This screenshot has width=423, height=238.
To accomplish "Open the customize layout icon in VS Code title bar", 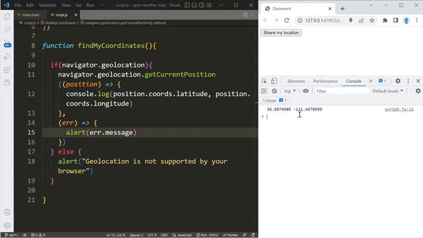I will pos(209,5).
